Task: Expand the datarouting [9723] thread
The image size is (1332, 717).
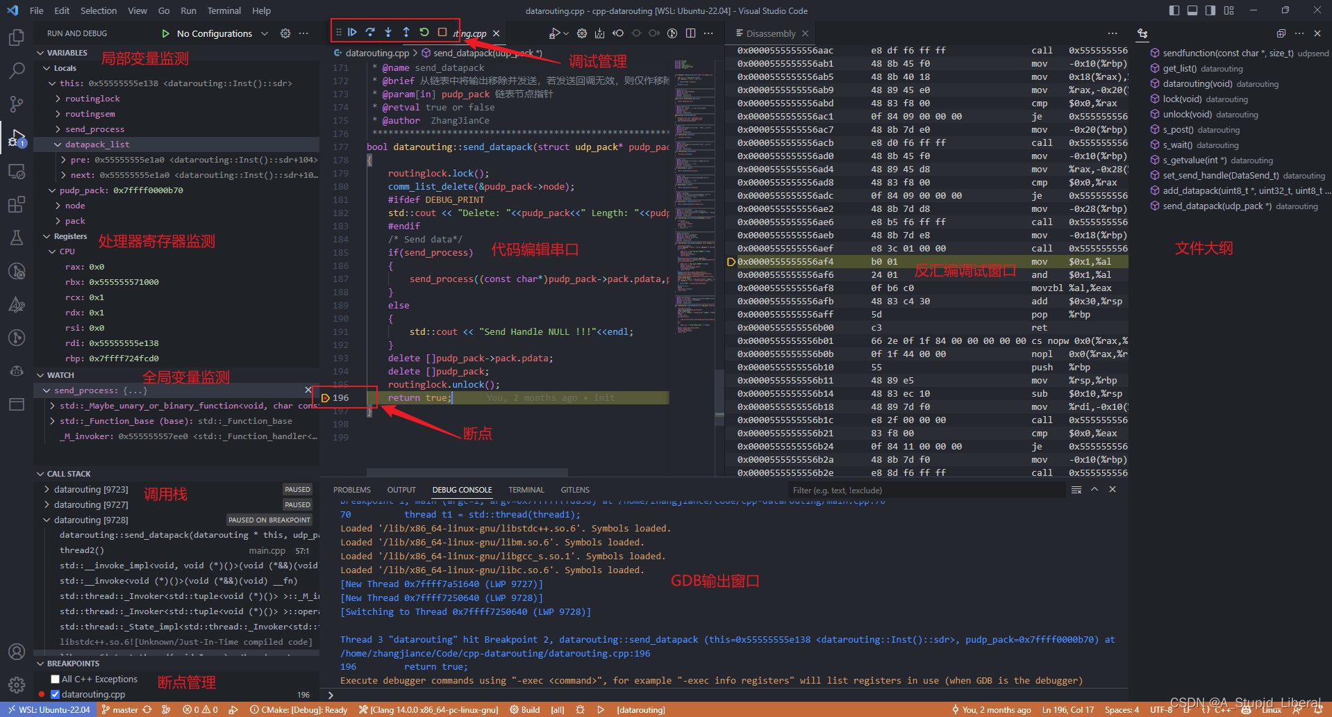Action: point(47,489)
